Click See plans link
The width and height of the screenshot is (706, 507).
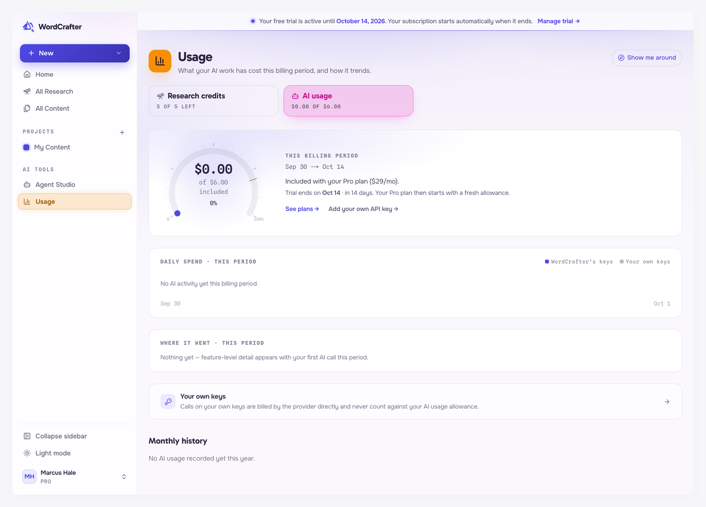[x=302, y=209]
